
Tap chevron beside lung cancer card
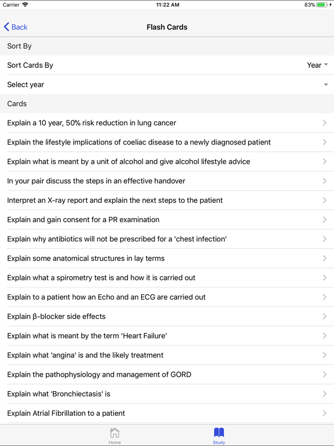[x=324, y=123]
